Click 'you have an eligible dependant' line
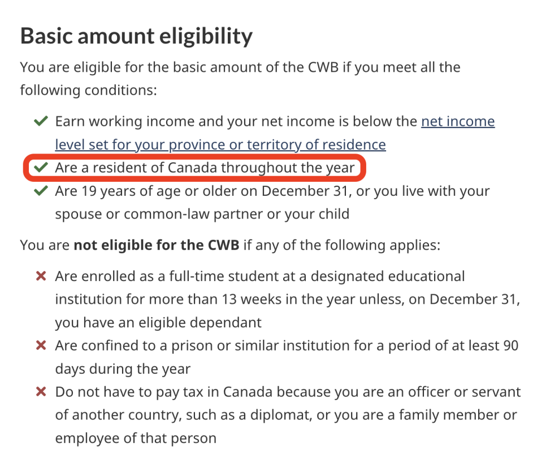 158,323
